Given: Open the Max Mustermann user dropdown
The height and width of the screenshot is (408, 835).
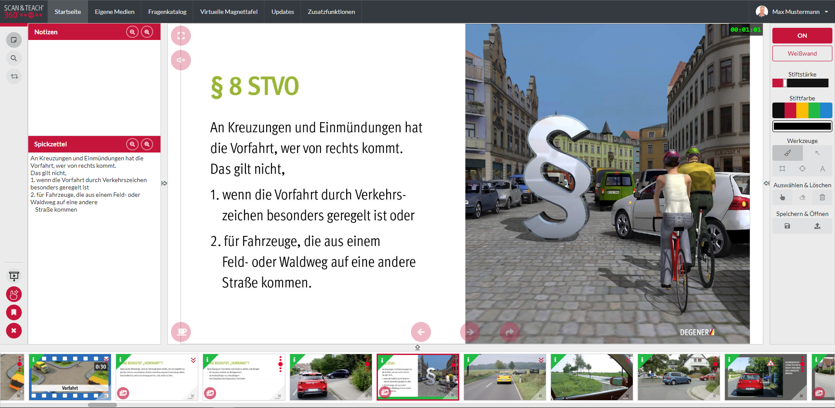Looking at the screenshot, I should 792,12.
